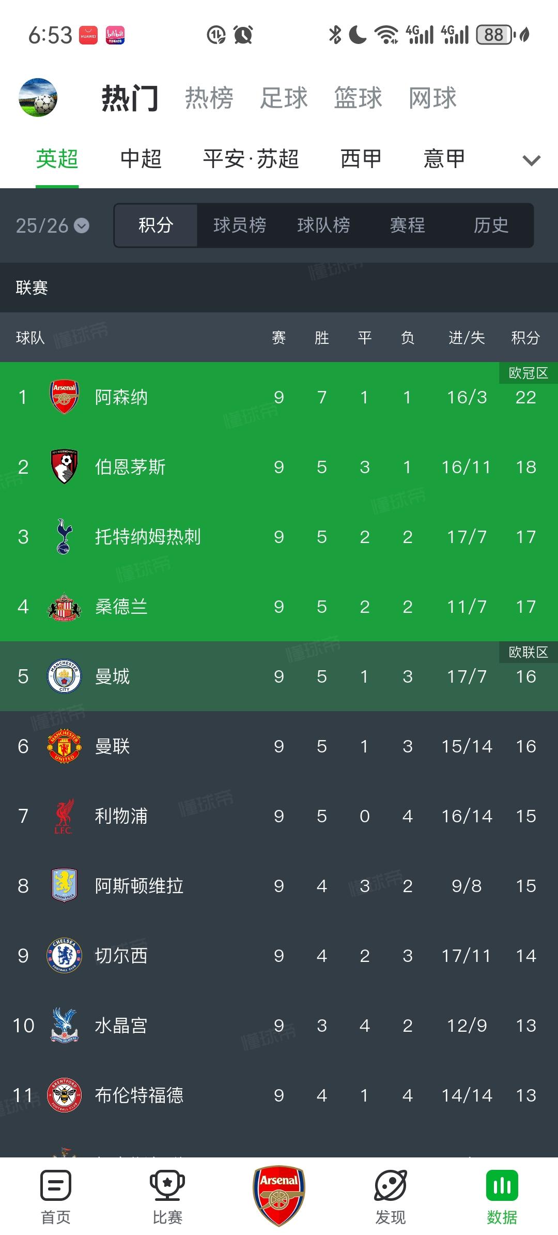Switch to the 西甲 league tab
Image resolution: width=558 pixels, height=1235 pixels.
coord(361,159)
